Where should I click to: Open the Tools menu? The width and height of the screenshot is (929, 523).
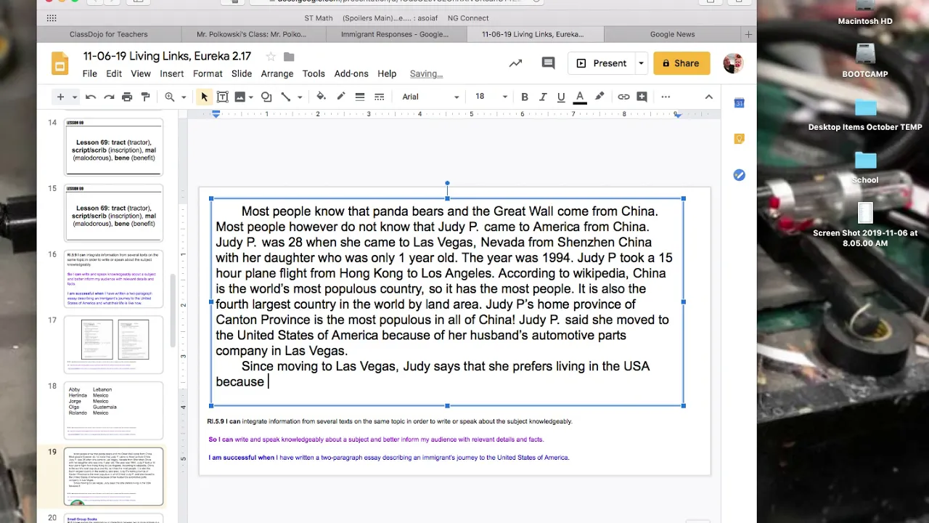tap(314, 73)
